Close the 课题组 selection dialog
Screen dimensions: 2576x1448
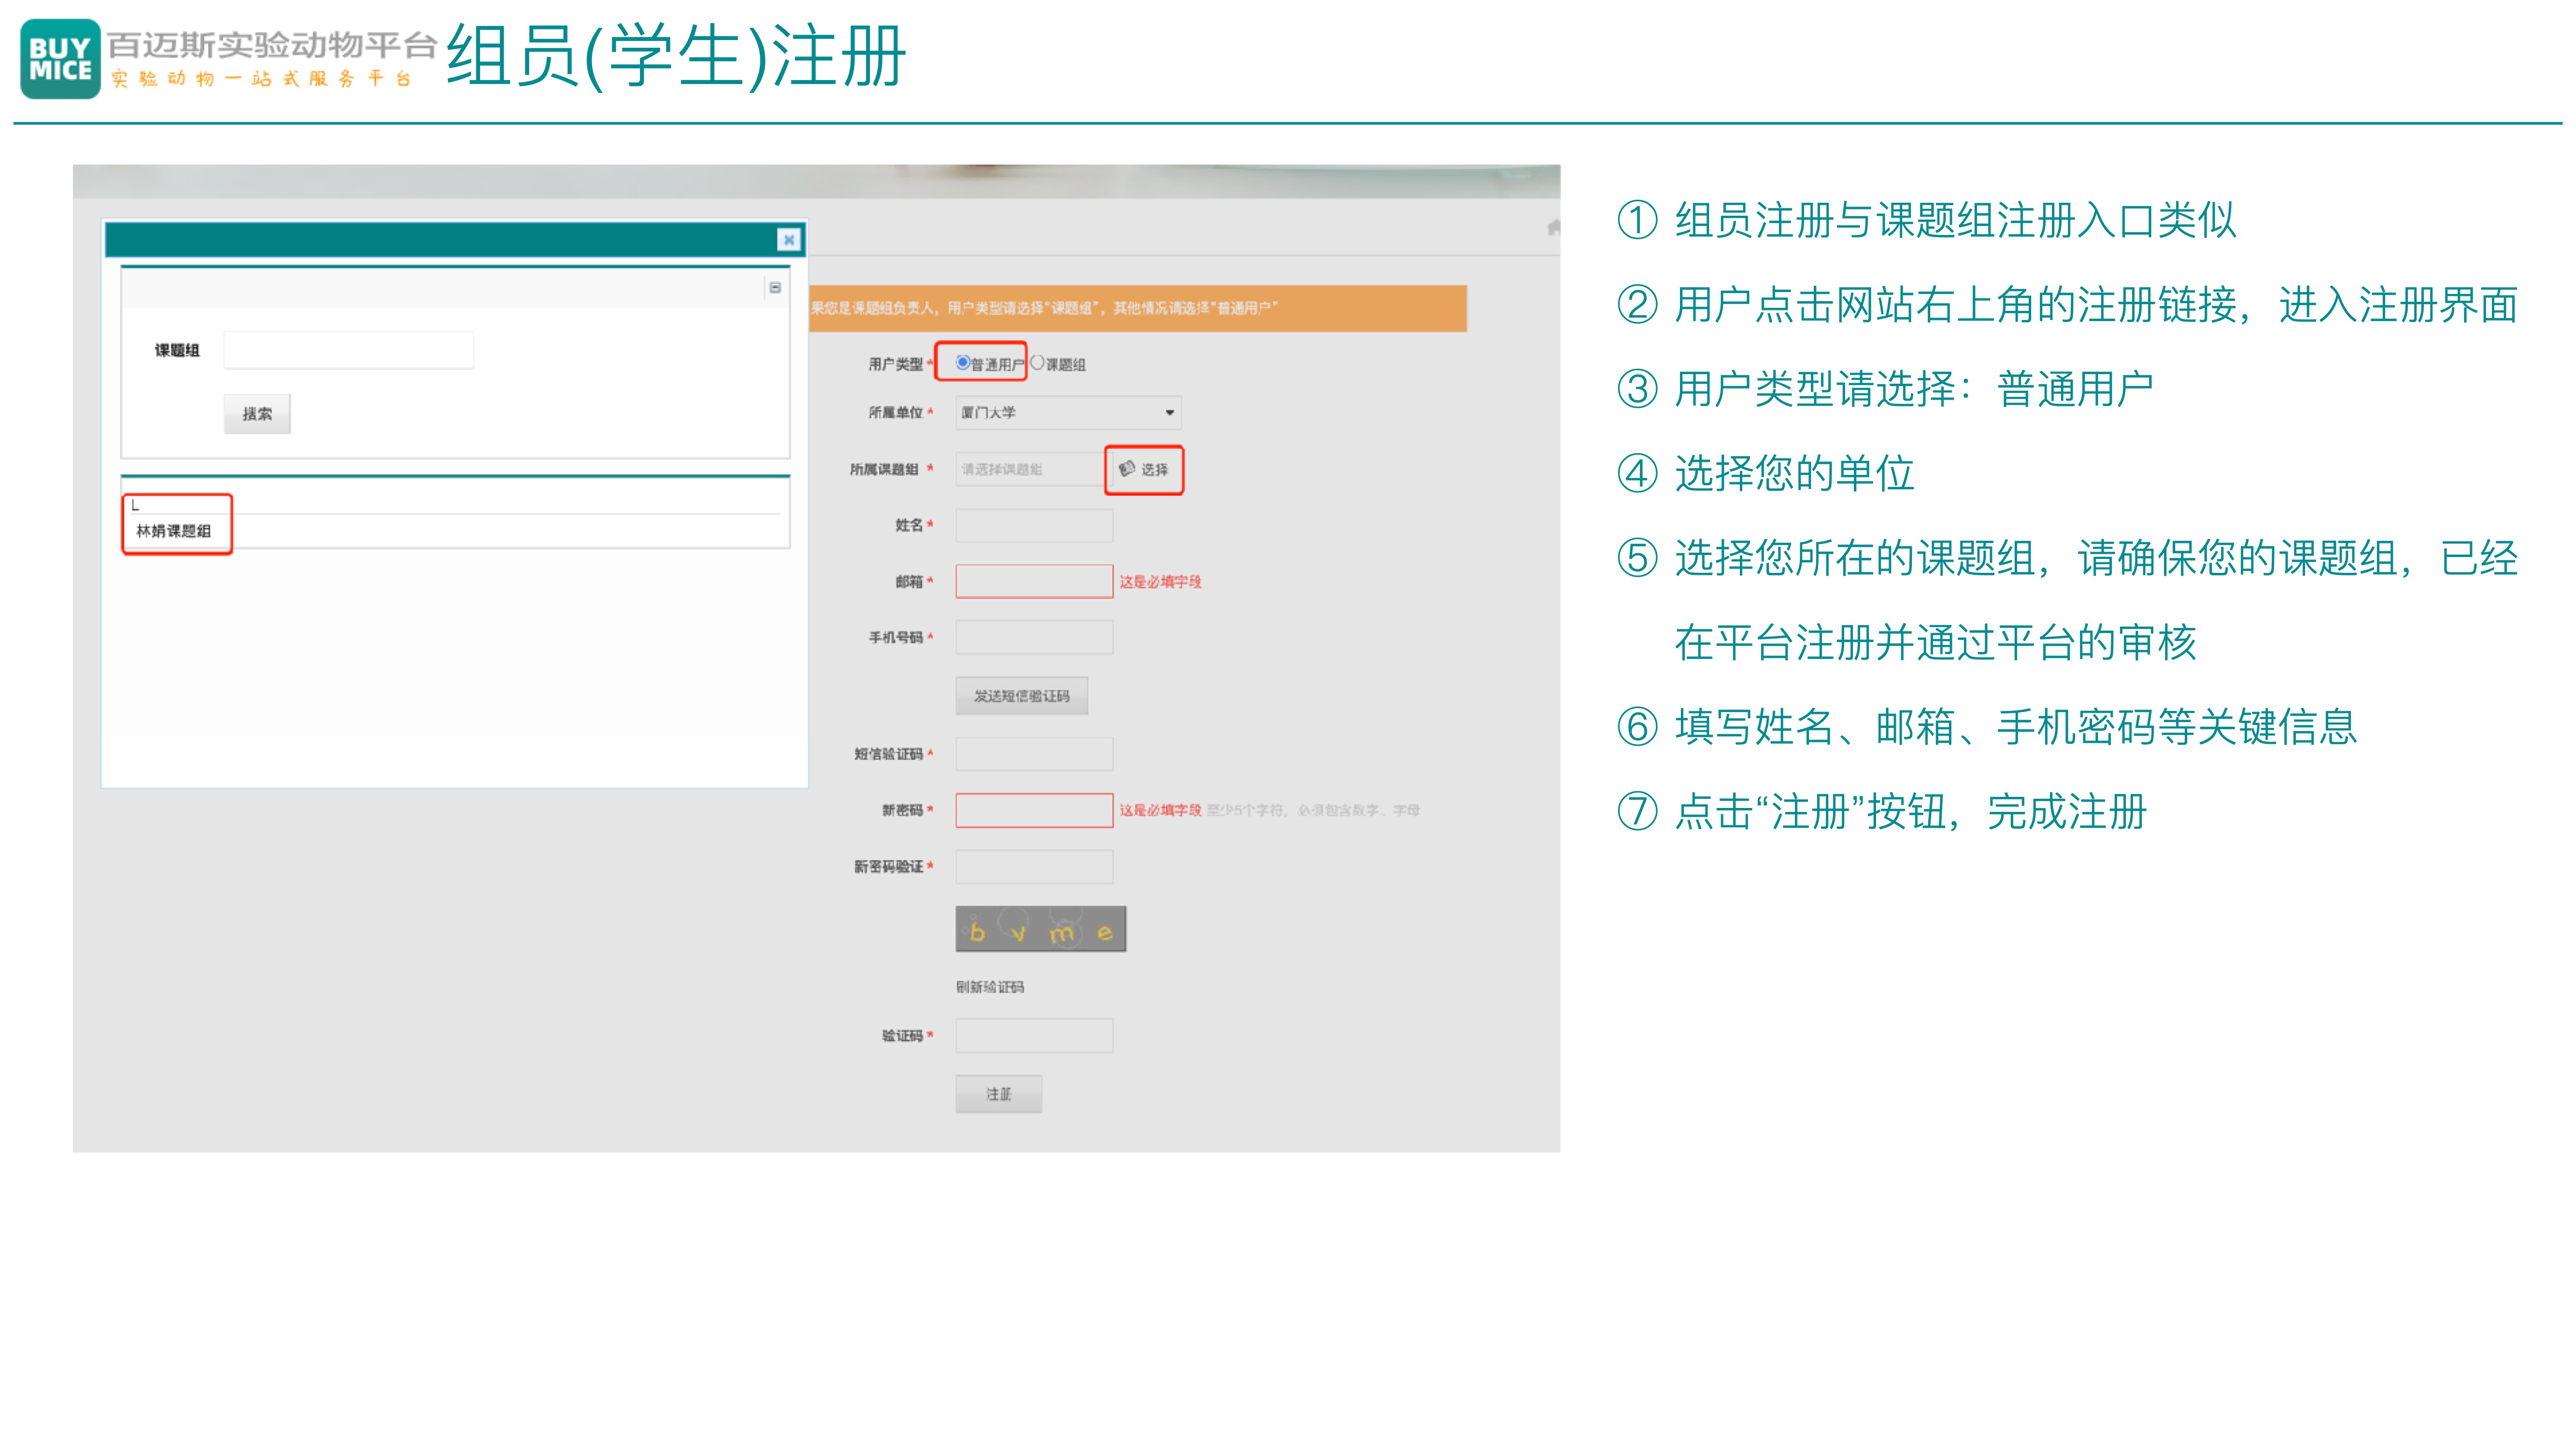coord(788,240)
